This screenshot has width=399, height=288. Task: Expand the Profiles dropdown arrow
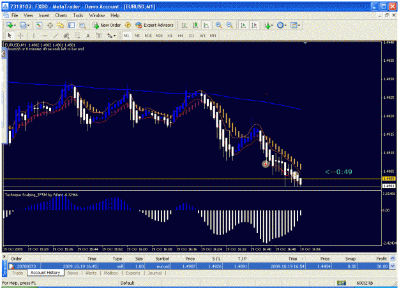pyautogui.click(x=28, y=25)
